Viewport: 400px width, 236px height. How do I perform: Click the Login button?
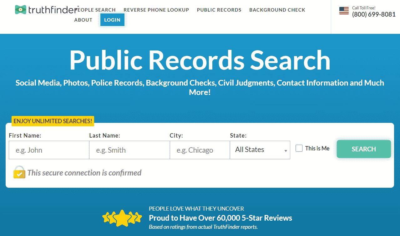(112, 20)
